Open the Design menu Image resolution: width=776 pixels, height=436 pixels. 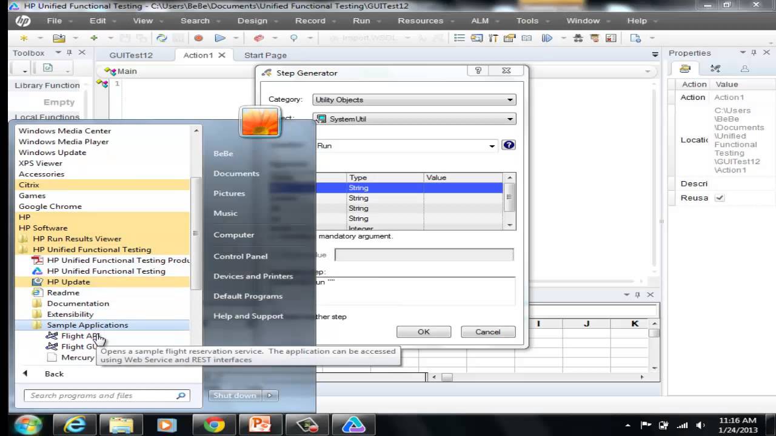point(252,20)
